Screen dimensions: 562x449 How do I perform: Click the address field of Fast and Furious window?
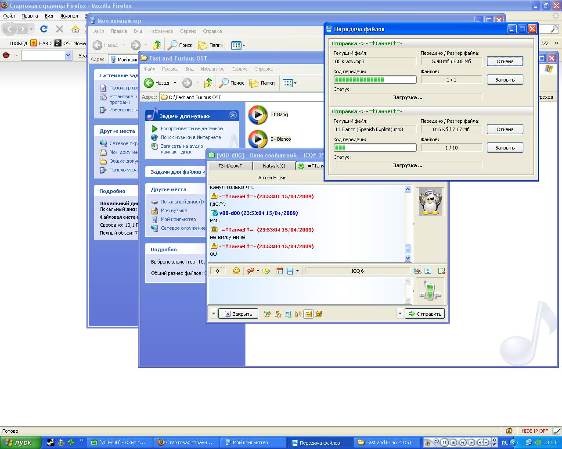pyautogui.click(x=241, y=97)
